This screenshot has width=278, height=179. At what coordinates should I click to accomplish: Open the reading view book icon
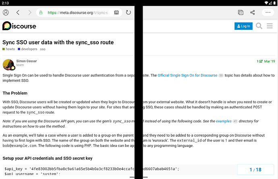(116, 12)
